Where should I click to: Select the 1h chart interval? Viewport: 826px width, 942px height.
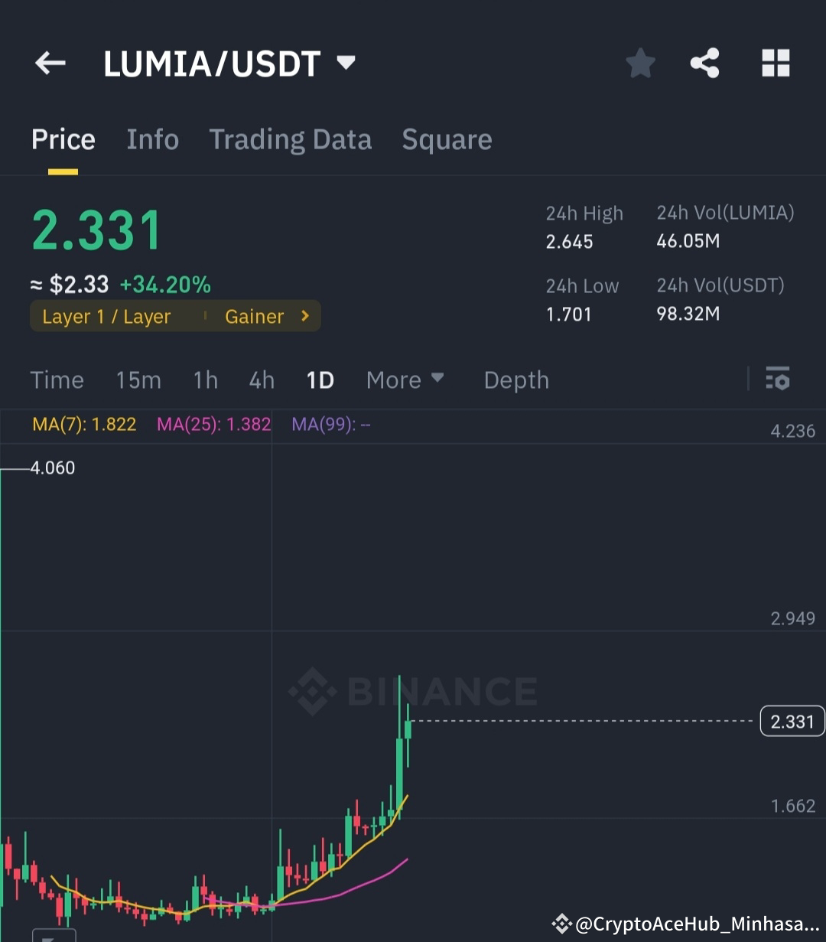pyautogui.click(x=206, y=380)
